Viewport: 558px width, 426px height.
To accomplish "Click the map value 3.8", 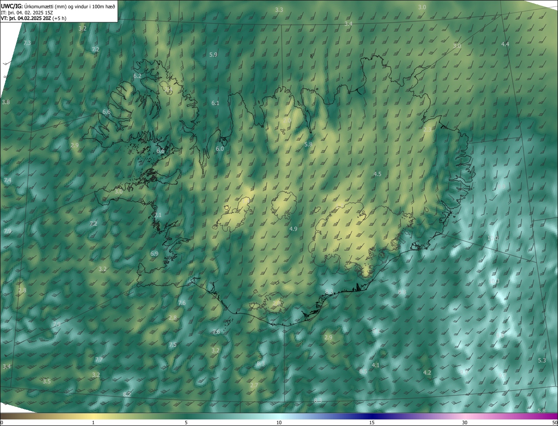I will (6, 102).
